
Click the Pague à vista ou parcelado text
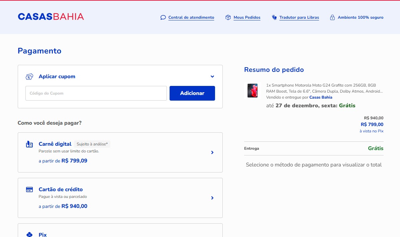click(x=63, y=197)
